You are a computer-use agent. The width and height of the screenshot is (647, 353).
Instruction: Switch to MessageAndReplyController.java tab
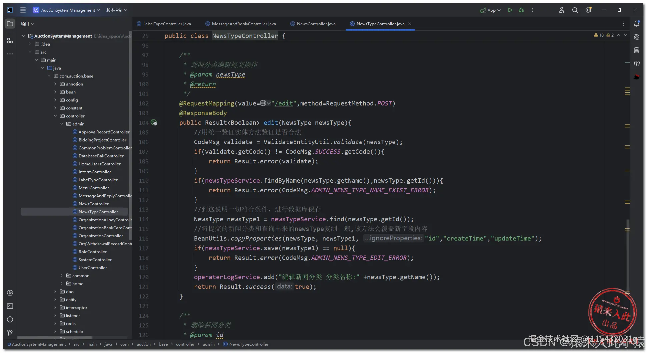tap(241, 24)
